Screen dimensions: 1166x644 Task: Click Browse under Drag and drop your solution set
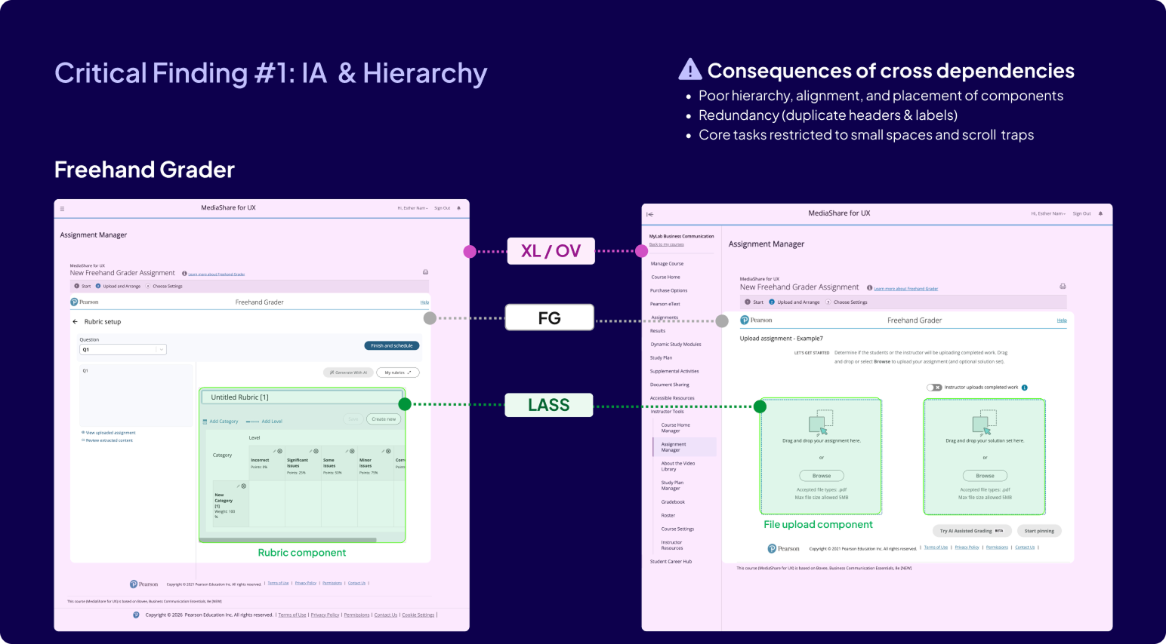pos(985,476)
